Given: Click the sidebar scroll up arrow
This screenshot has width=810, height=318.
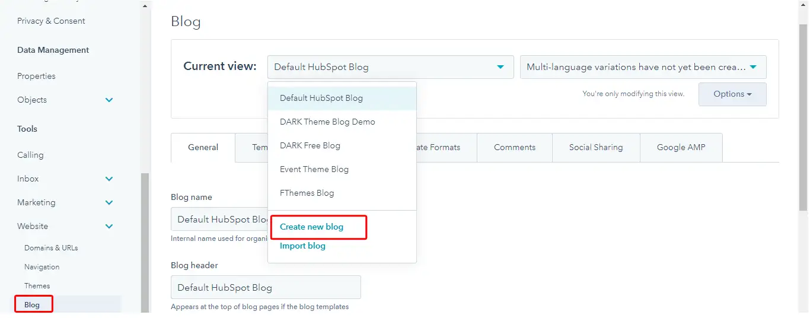Looking at the screenshot, I should [145, 5].
